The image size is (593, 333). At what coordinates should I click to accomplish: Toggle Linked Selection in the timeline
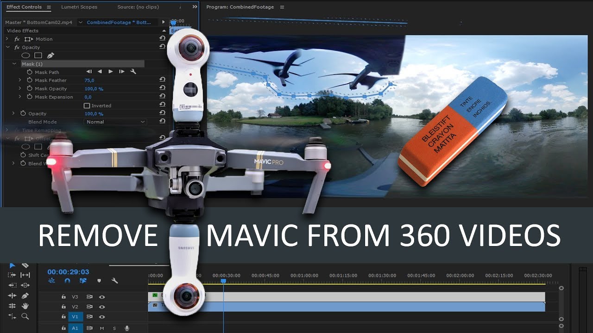coord(83,281)
